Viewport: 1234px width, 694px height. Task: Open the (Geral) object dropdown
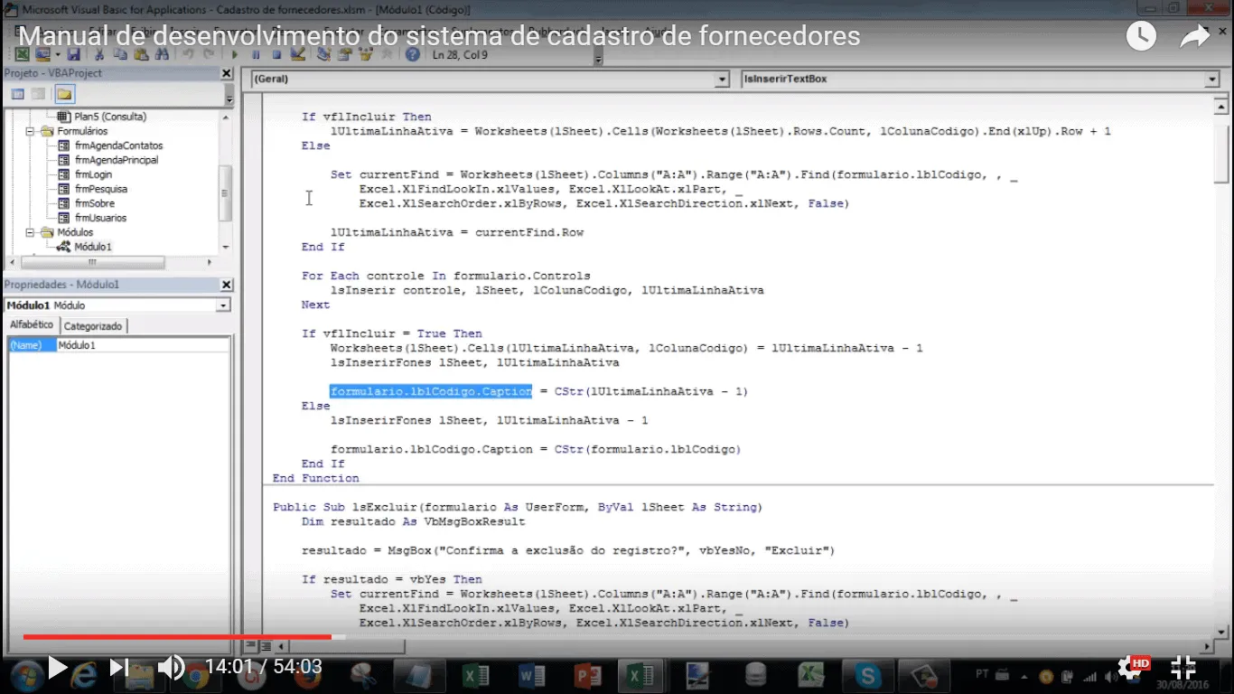pos(722,80)
